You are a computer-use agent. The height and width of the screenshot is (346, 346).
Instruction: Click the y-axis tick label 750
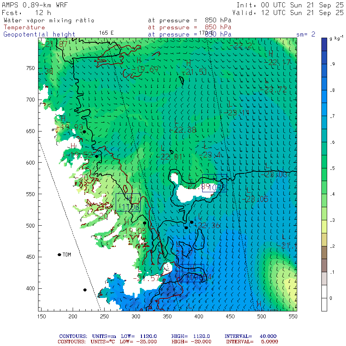(30, 68)
